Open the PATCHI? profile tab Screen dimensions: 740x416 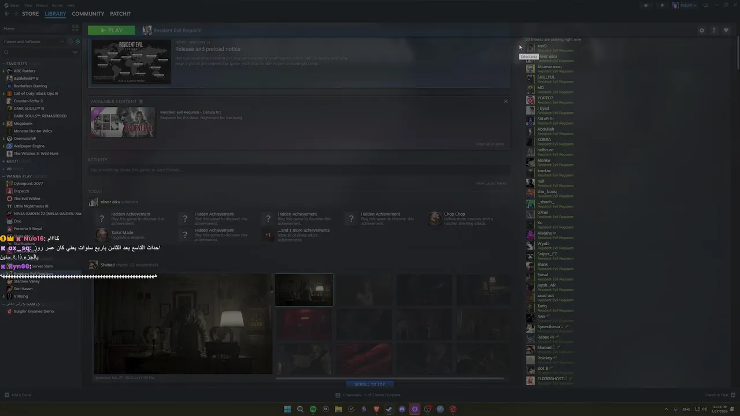coord(120,14)
